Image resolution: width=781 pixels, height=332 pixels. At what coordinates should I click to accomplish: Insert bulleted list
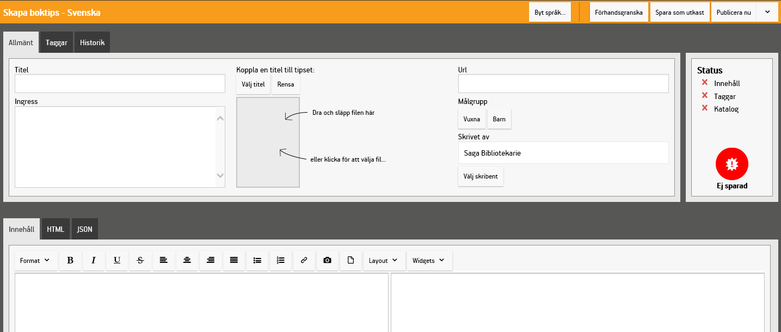click(x=257, y=261)
